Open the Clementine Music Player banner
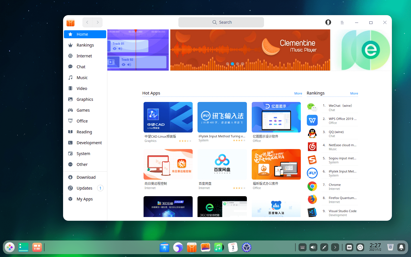This screenshot has width=411, height=257. pos(250,50)
